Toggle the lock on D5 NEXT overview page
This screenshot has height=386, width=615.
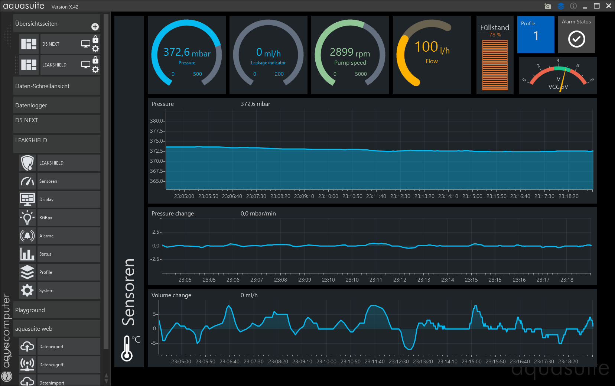[x=95, y=39]
